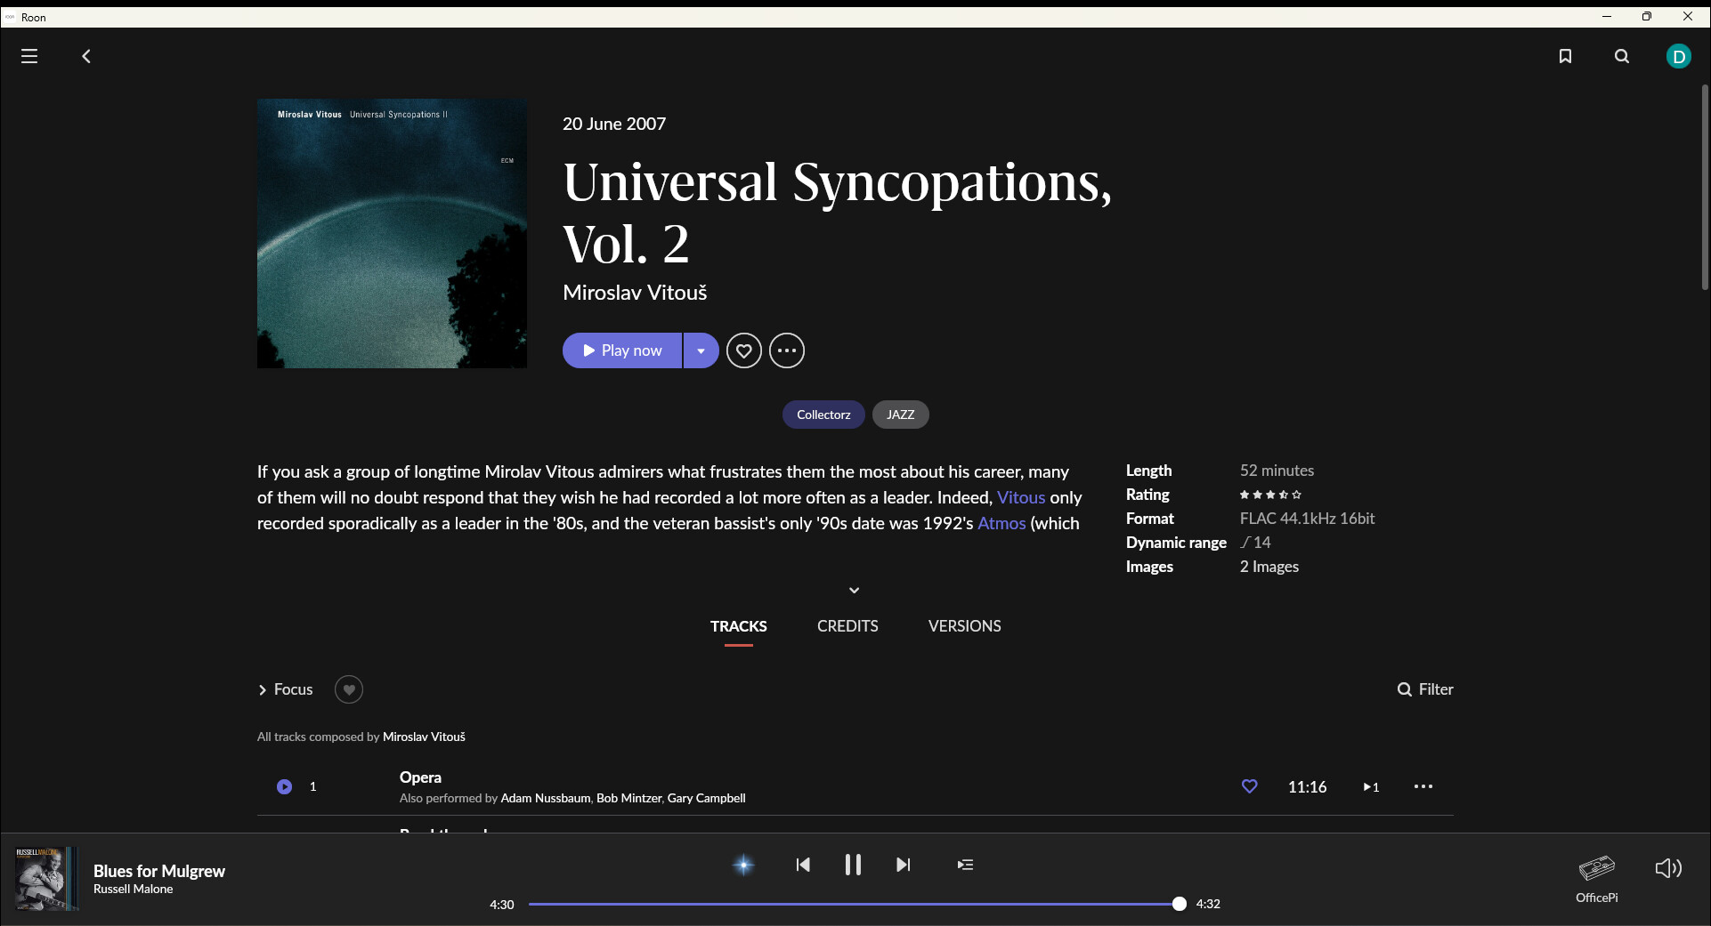Expand the album review text
The height and width of the screenshot is (926, 1711).
coord(854,590)
